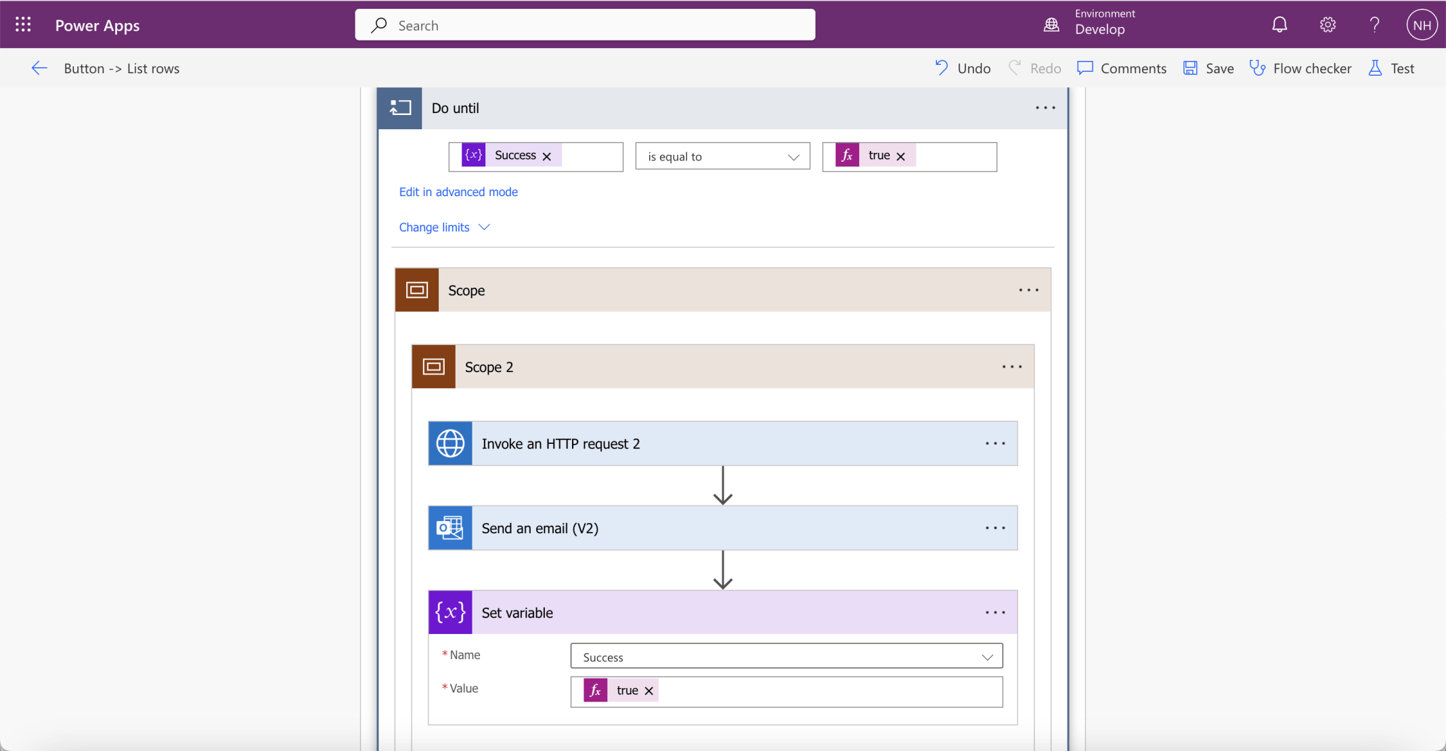Click the Set variable curly brace icon
This screenshot has height=751, width=1446.
click(450, 612)
